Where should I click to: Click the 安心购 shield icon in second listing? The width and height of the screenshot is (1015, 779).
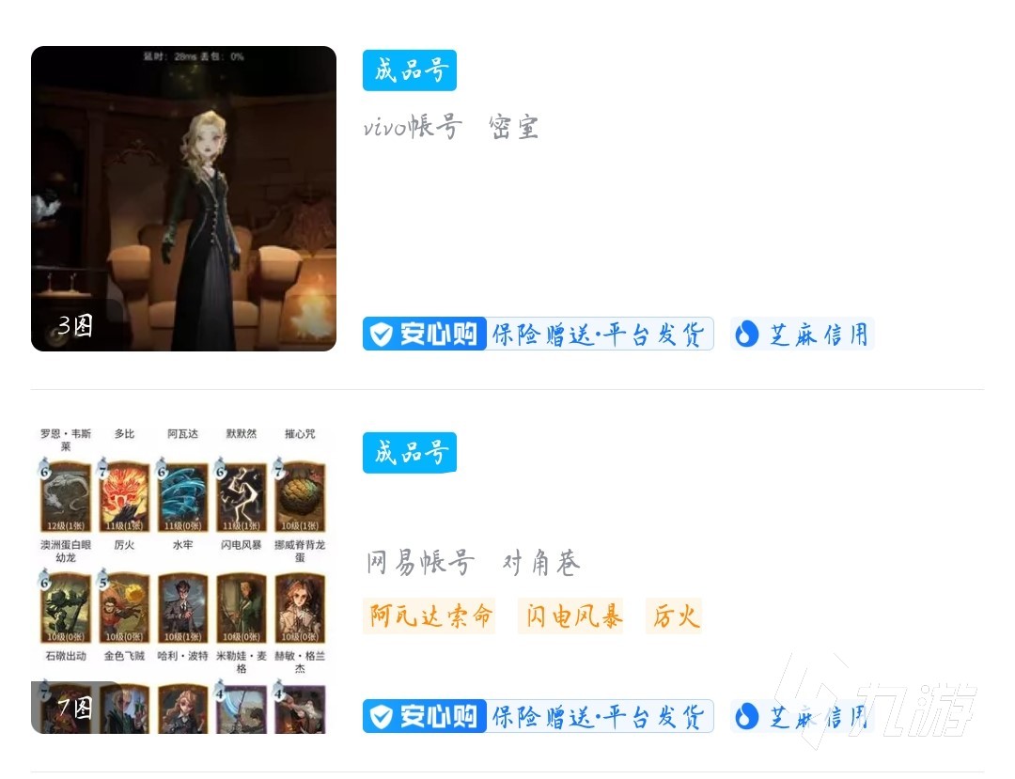click(x=381, y=716)
